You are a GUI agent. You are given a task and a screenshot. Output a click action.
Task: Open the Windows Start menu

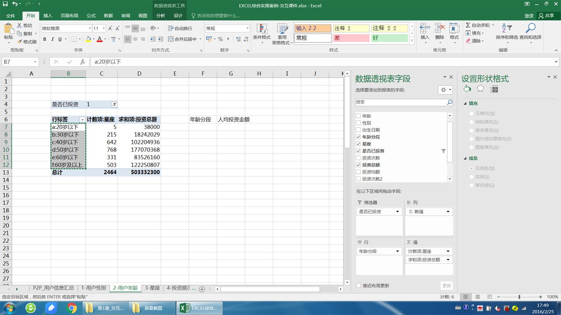click(x=9, y=308)
